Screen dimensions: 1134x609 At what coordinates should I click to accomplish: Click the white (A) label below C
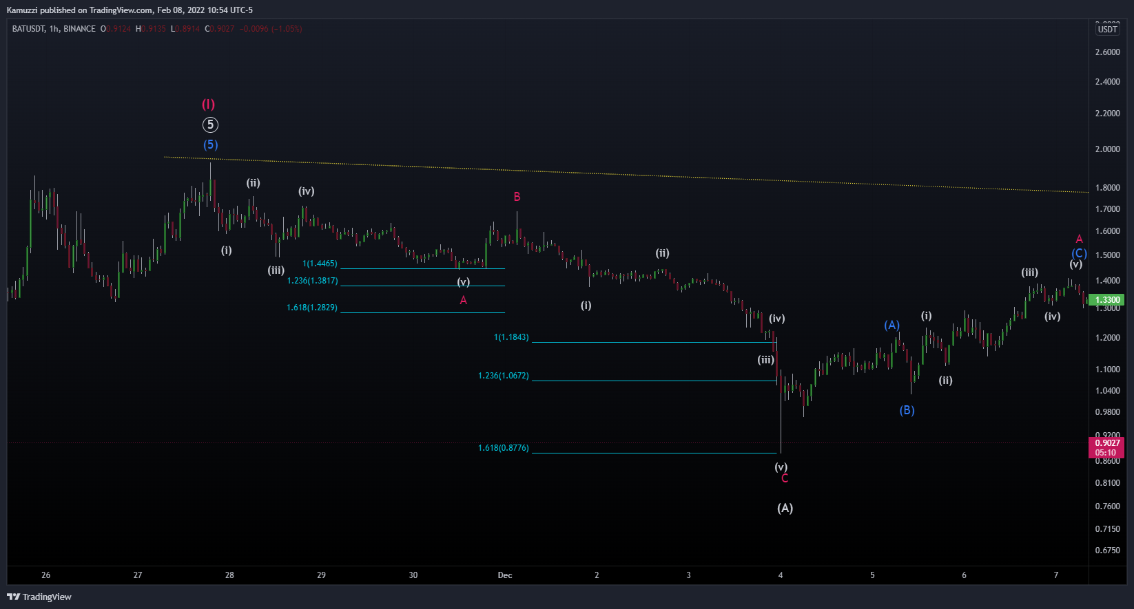click(785, 508)
